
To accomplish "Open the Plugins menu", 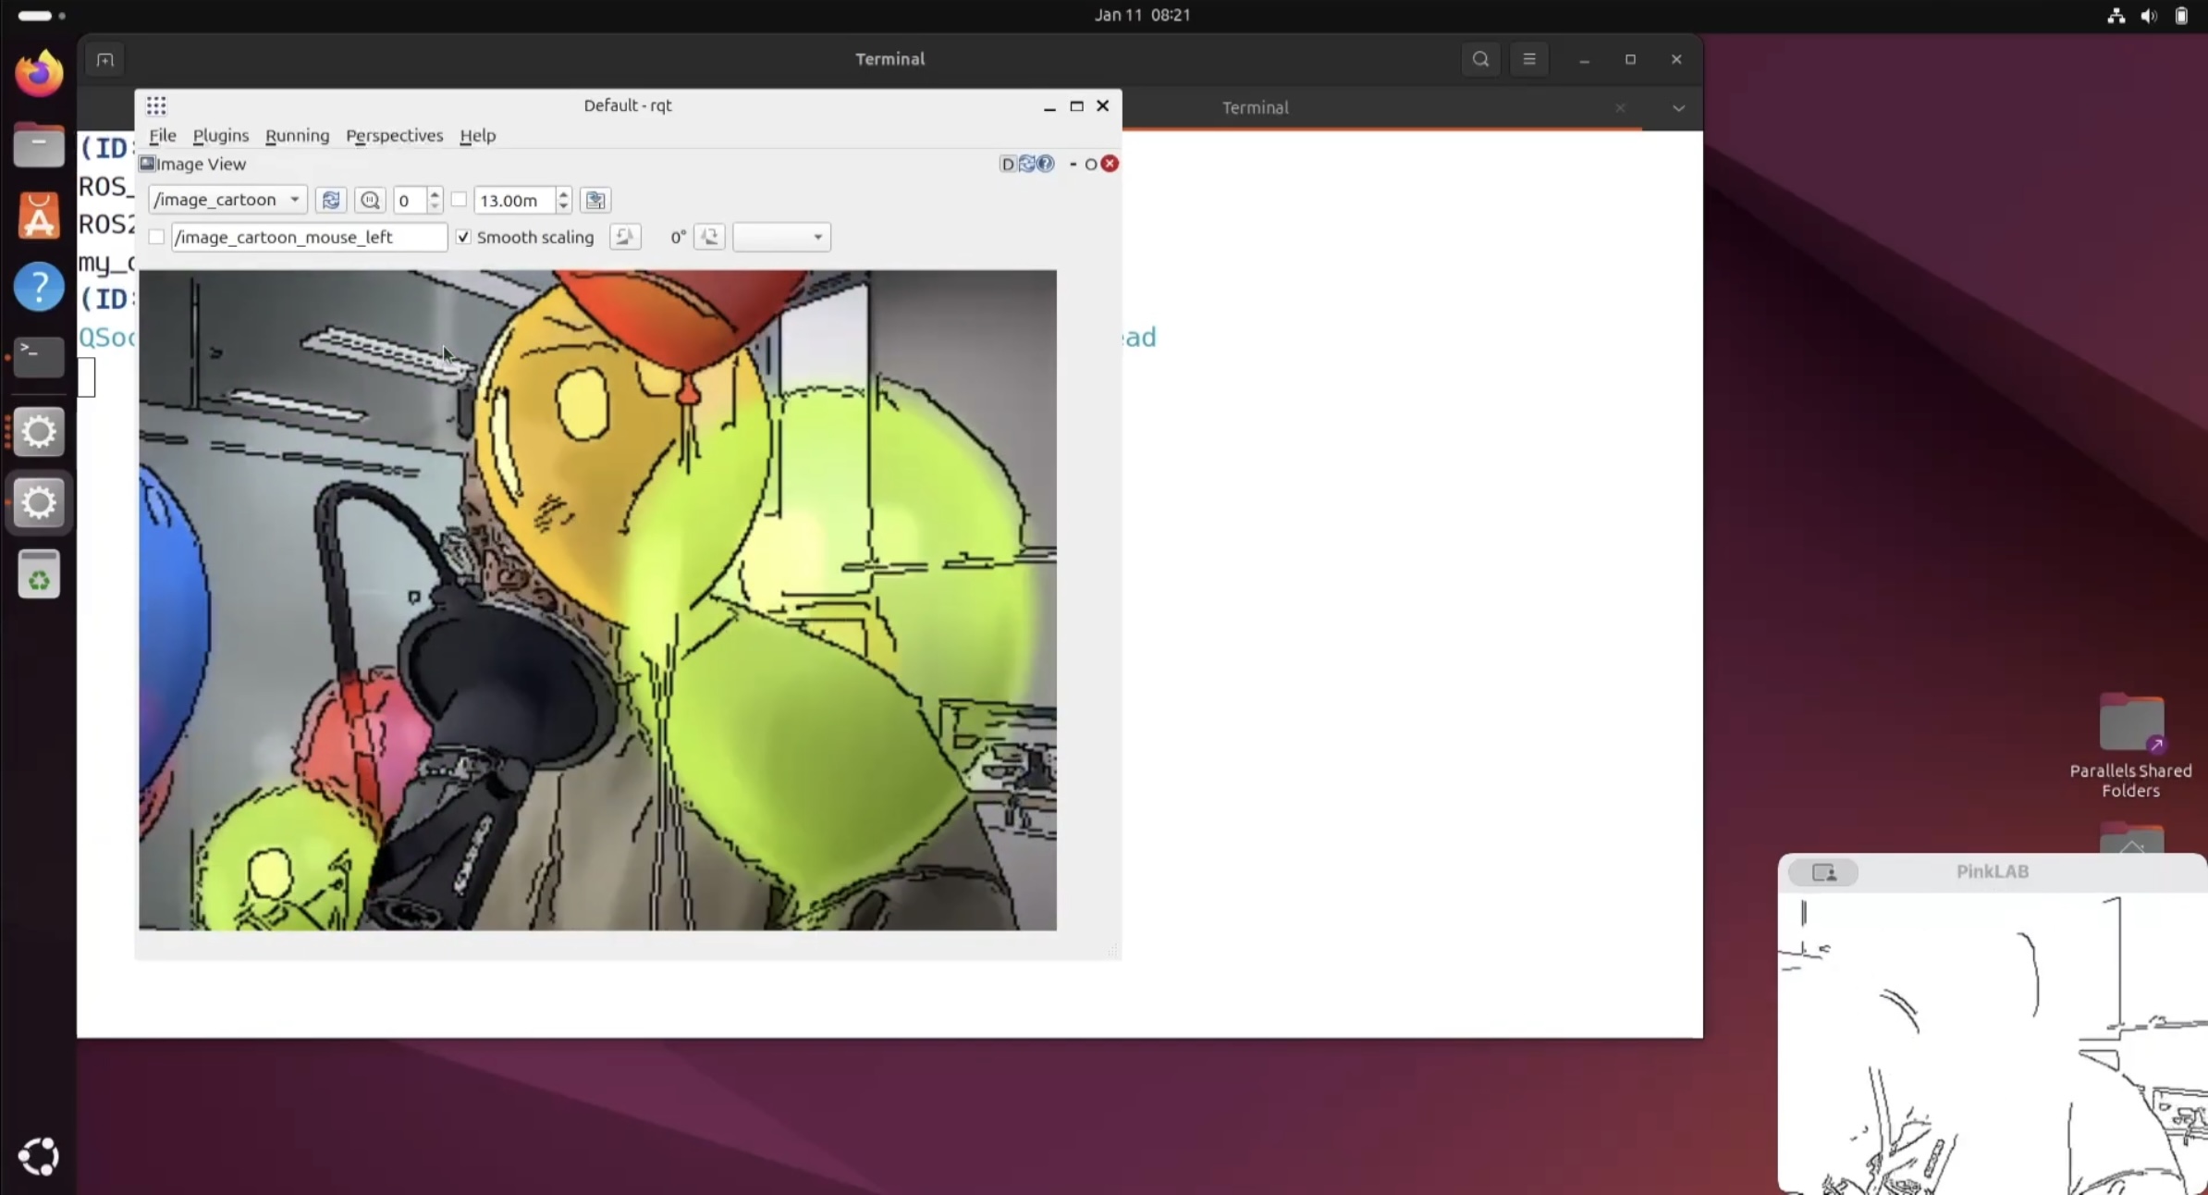I will click(x=220, y=135).
